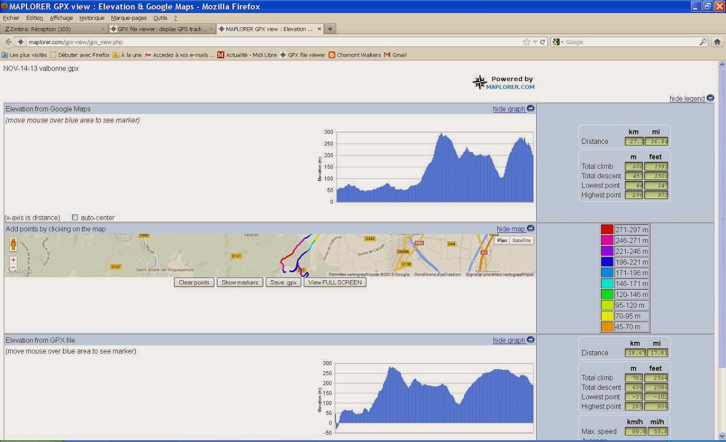Open the Historique menu
726x442 pixels.
92,18
